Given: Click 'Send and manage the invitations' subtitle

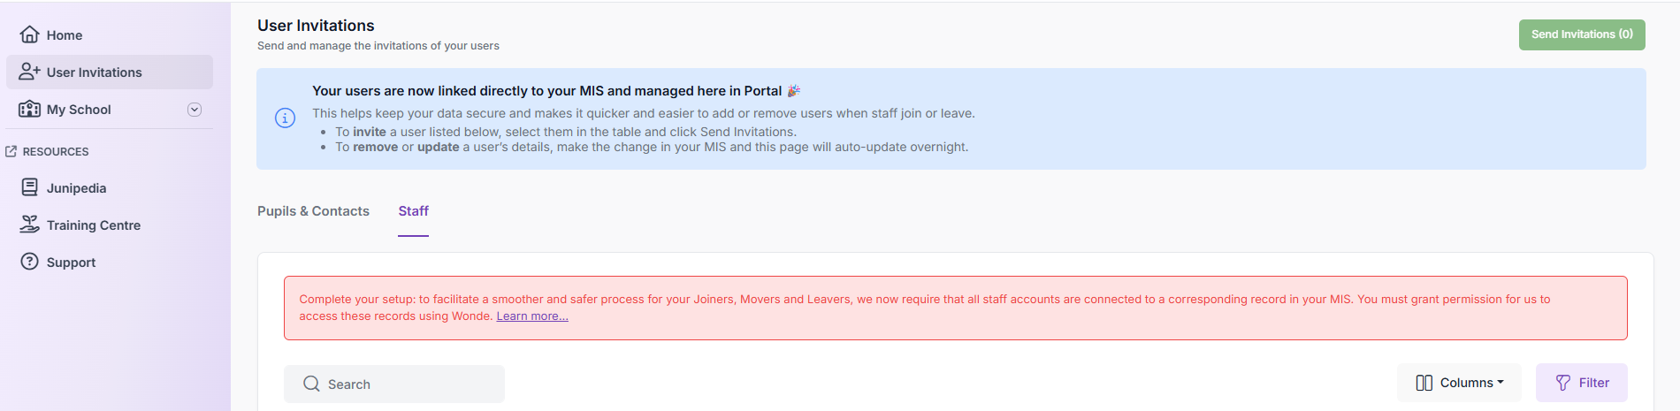Looking at the screenshot, I should point(378,46).
